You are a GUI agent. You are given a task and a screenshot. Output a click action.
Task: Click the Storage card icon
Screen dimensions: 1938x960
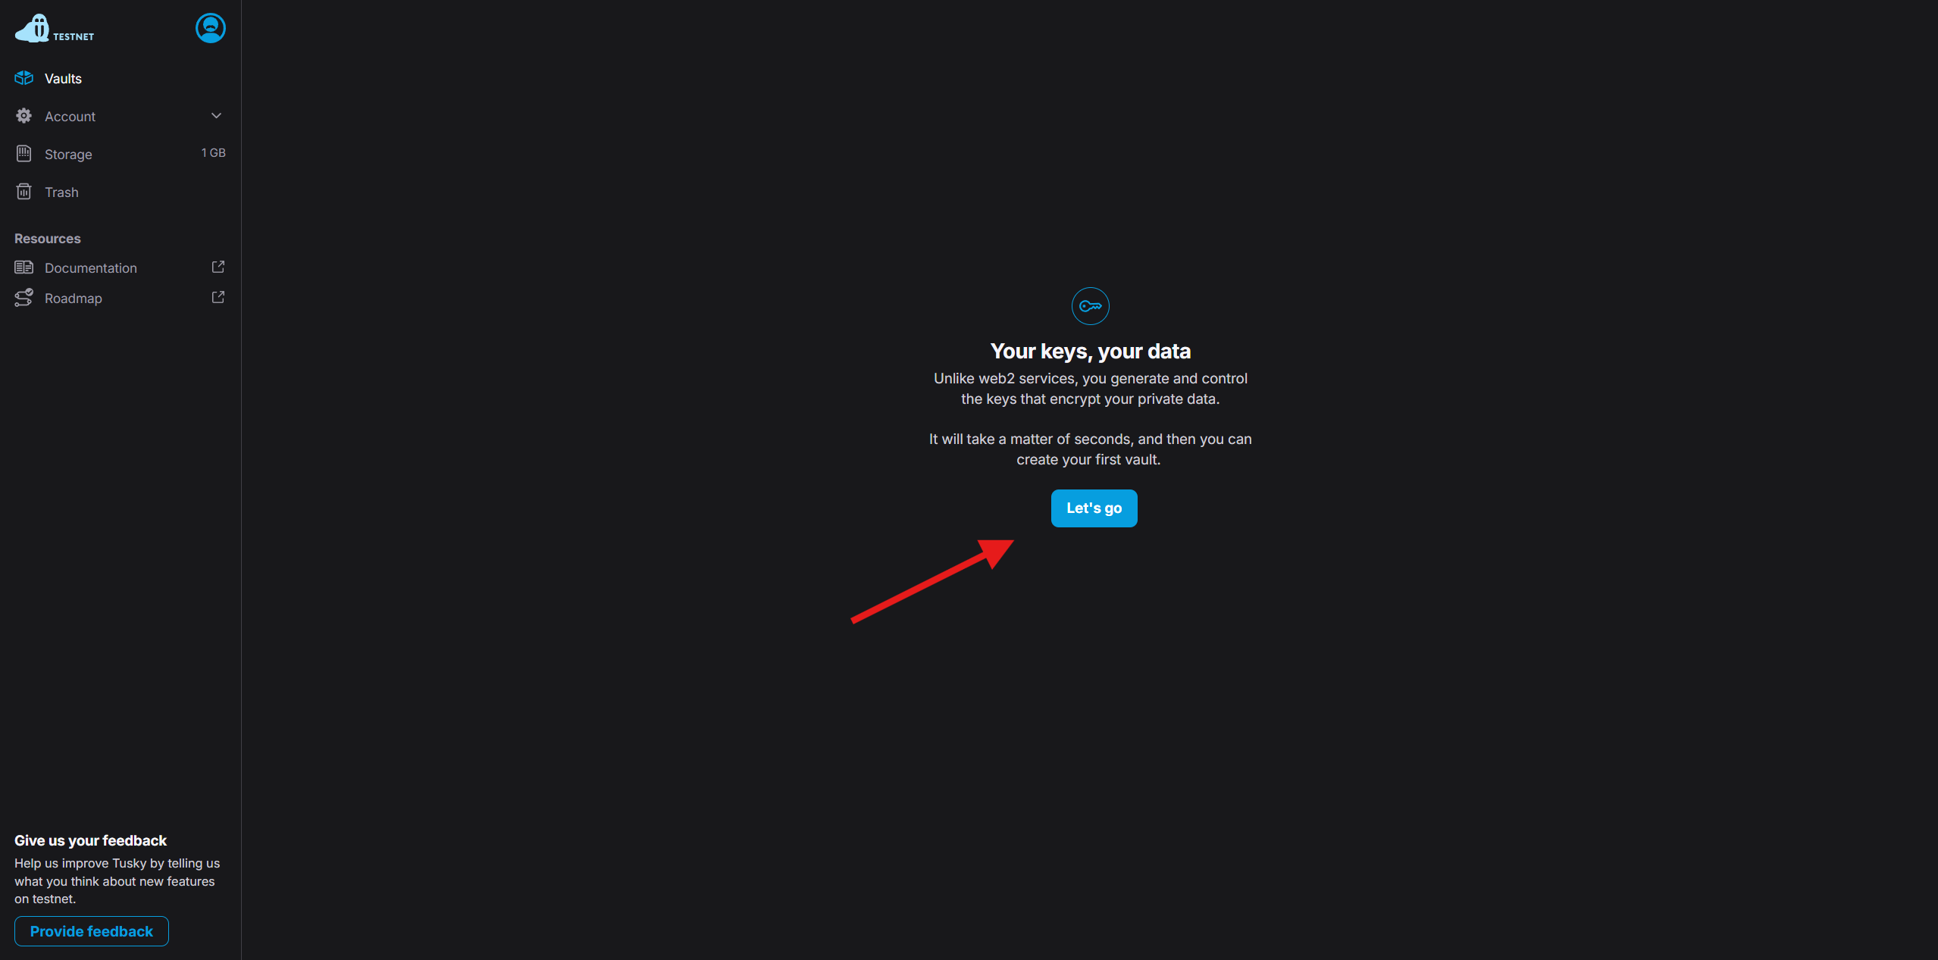point(24,154)
